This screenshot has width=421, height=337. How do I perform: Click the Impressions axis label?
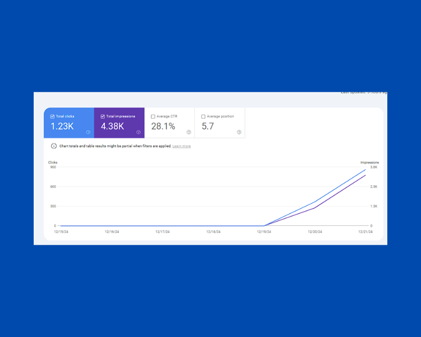[369, 163]
